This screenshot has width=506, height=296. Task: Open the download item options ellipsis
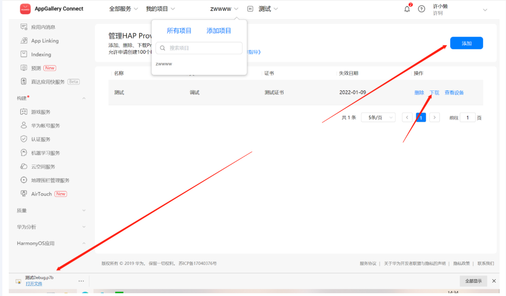pos(81,281)
